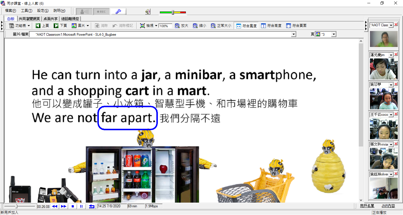Click the wrench settings icon

click(x=118, y=12)
